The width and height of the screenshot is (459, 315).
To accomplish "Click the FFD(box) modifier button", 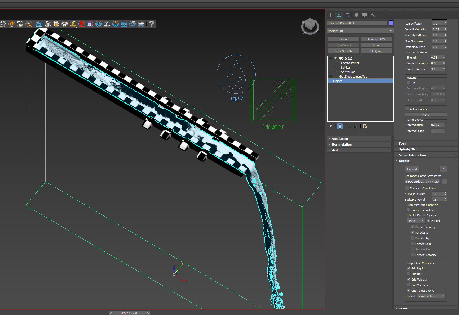I will 376,51.
